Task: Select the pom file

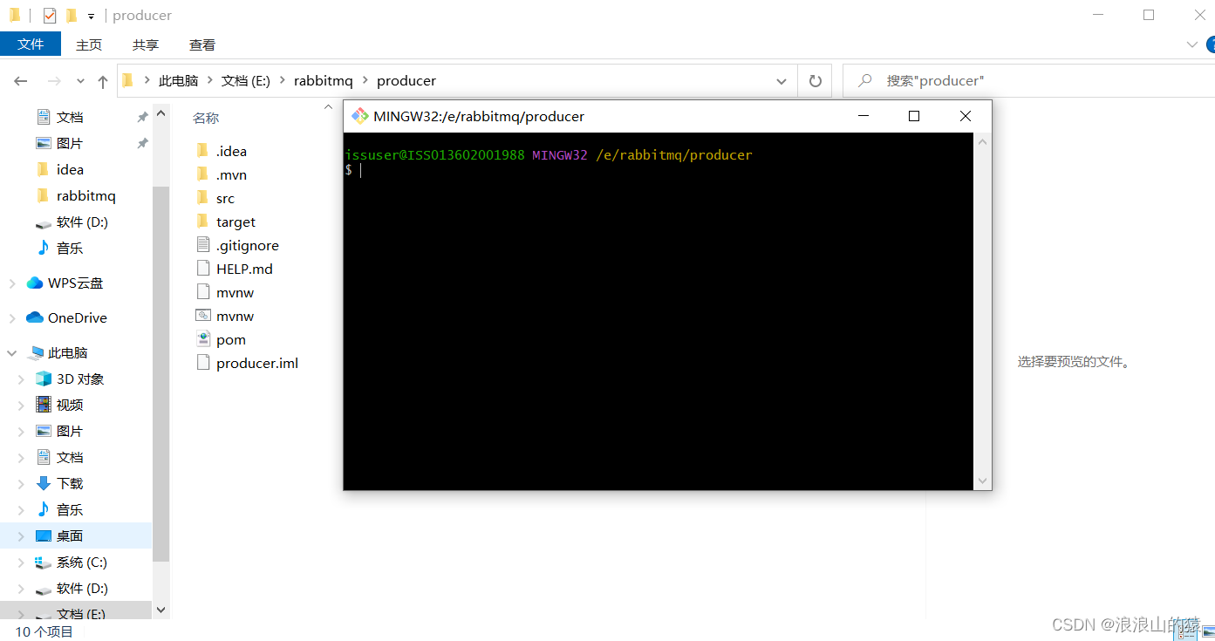Action: pyautogui.click(x=230, y=339)
